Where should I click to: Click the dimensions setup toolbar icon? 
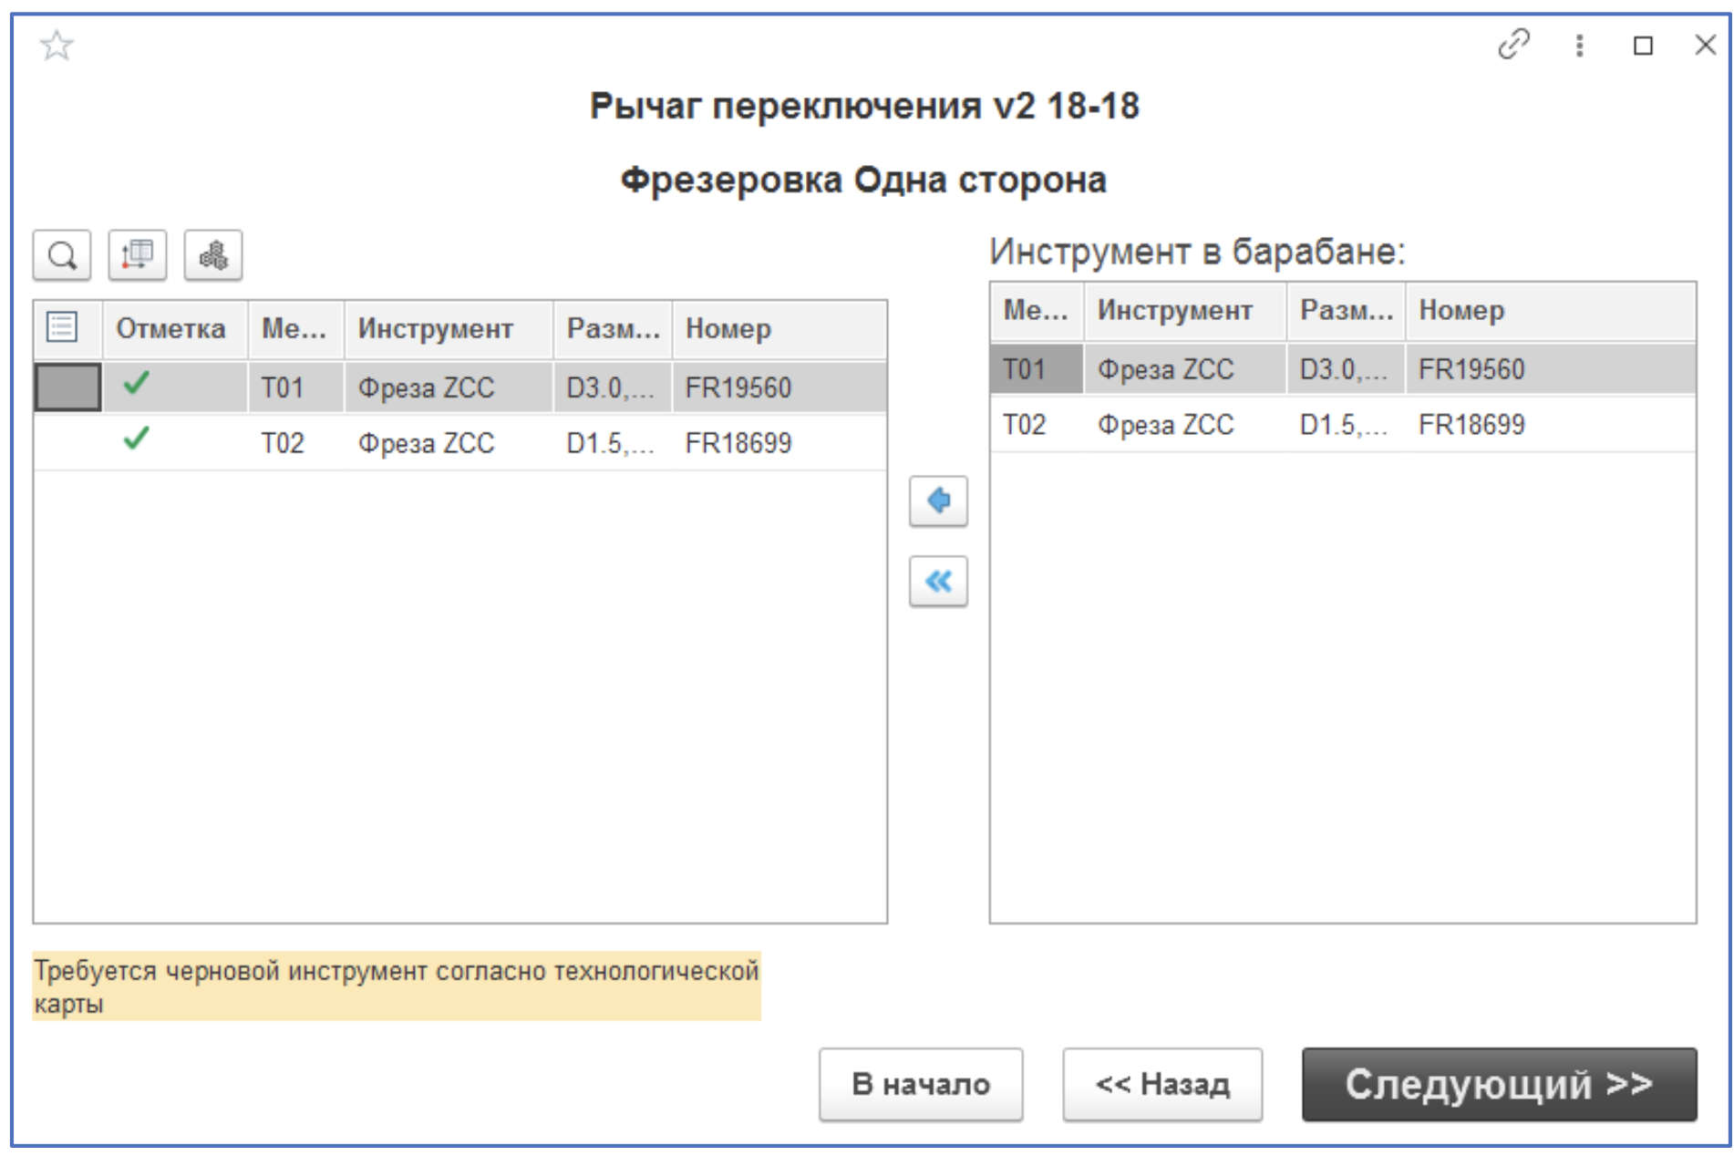(x=139, y=256)
